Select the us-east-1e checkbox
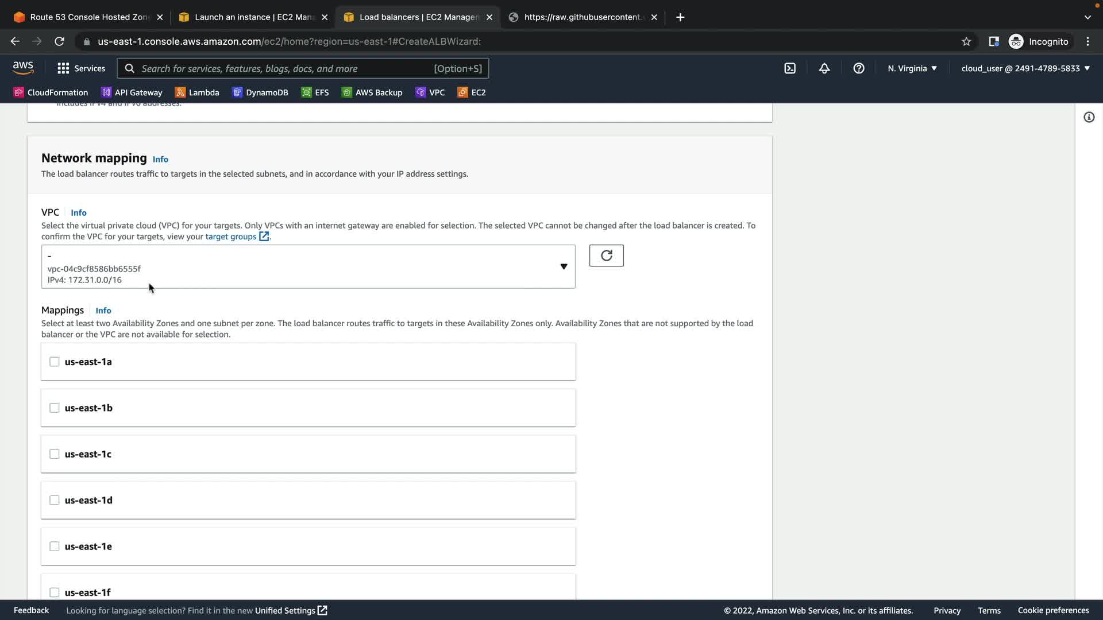The image size is (1103, 620). (55, 547)
